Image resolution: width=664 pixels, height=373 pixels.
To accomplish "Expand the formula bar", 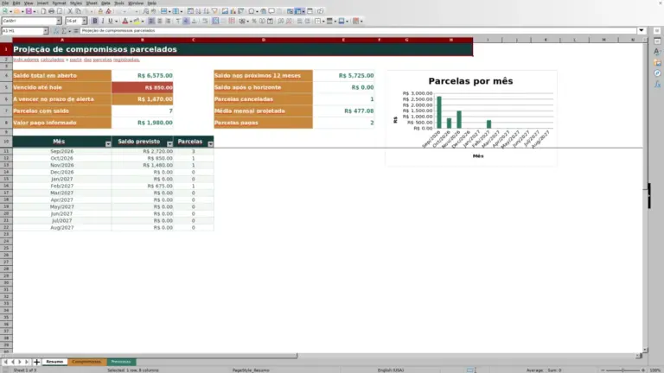I will click(x=642, y=30).
